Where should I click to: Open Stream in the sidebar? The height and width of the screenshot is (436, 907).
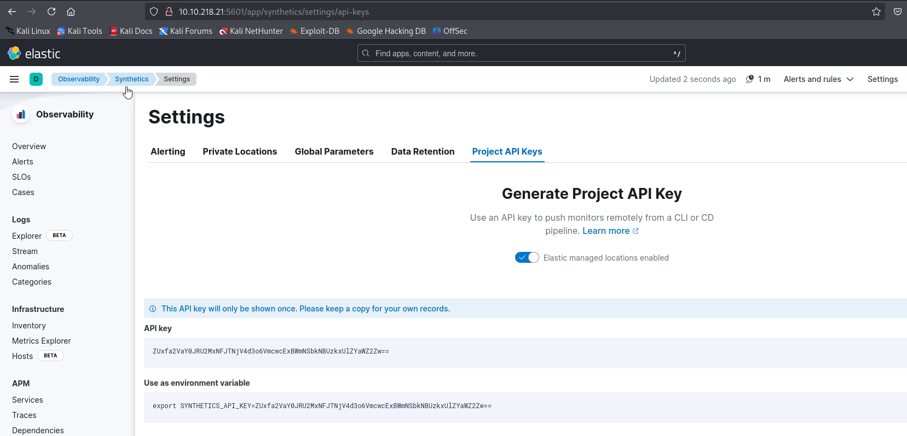(x=25, y=251)
